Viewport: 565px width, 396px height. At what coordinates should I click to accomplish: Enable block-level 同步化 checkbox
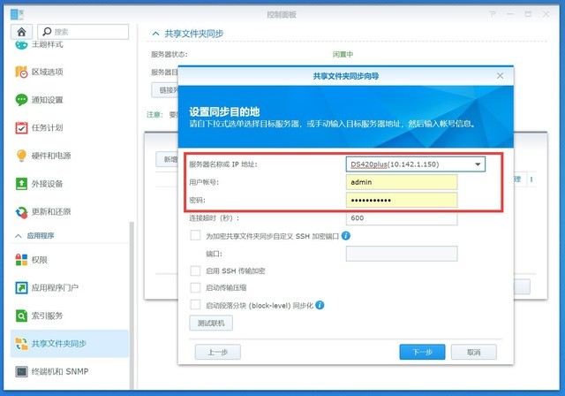tap(195, 305)
